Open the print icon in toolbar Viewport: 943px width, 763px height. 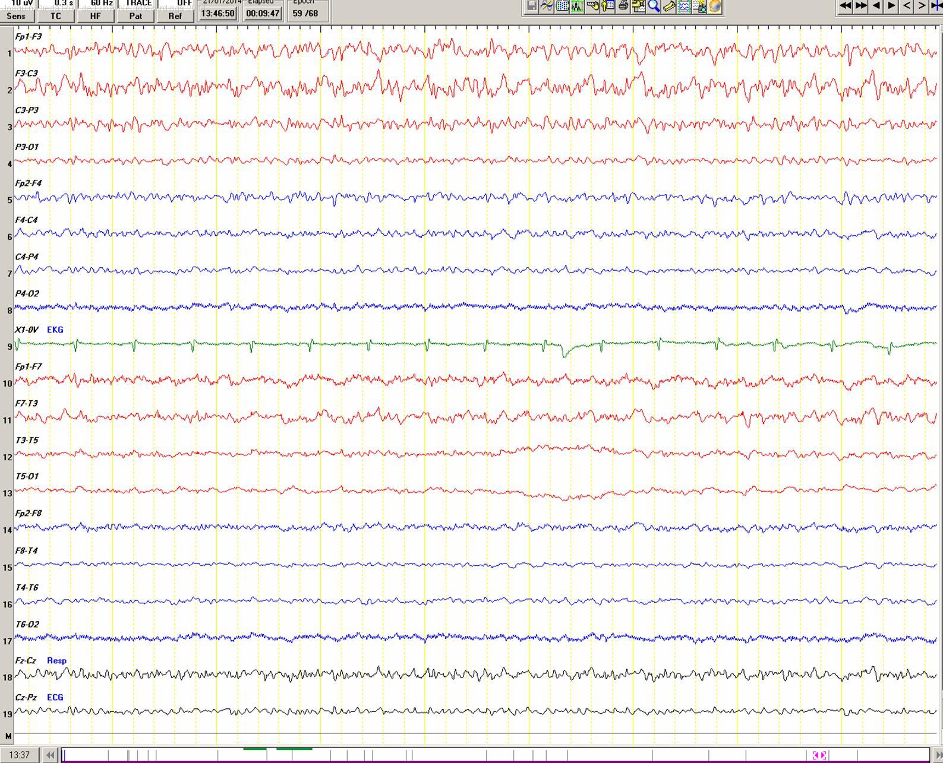pos(623,7)
